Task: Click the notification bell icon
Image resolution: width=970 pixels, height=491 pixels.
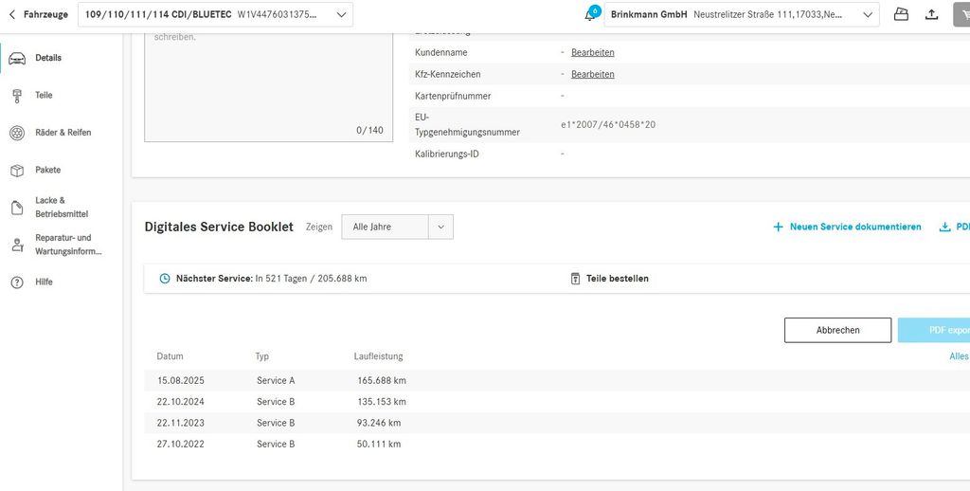Action: (589, 15)
